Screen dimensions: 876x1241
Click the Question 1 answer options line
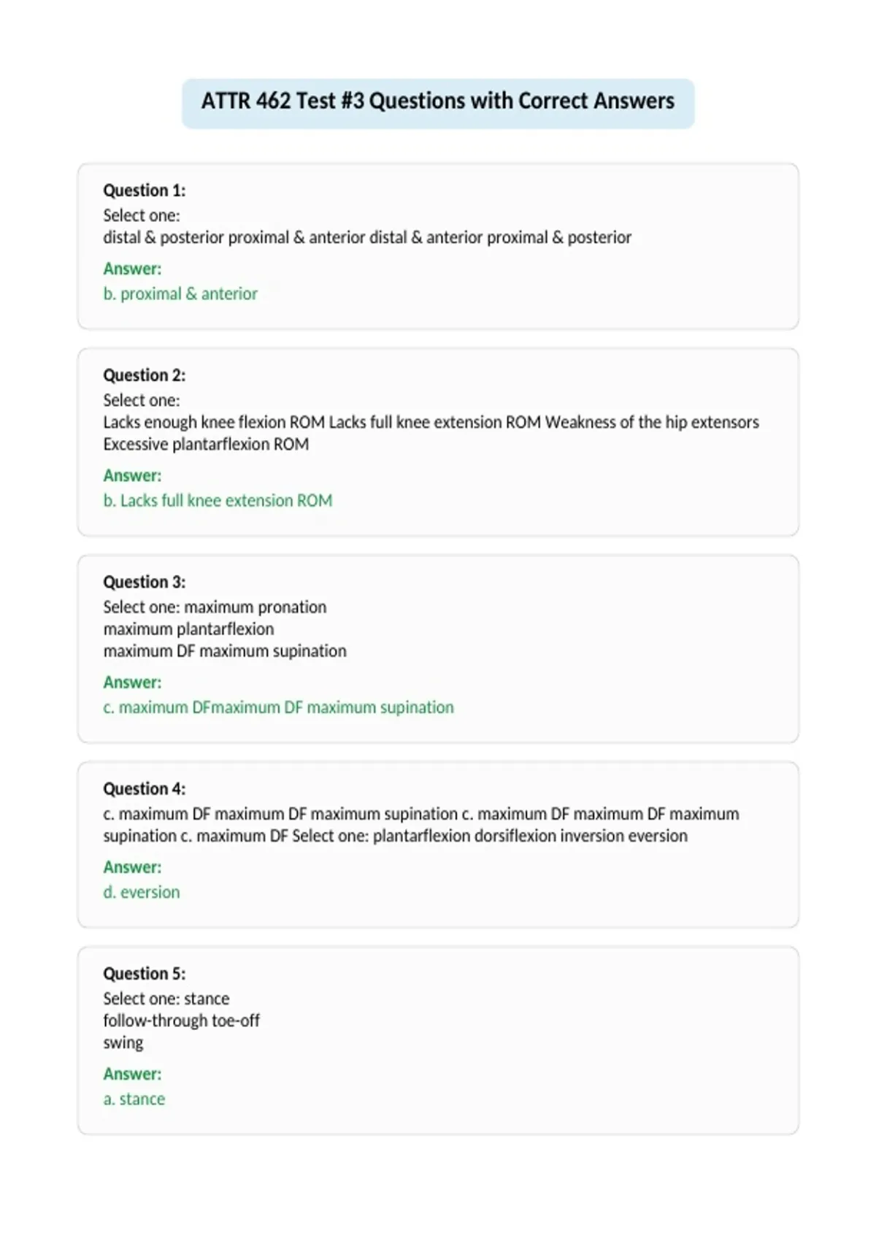pyautogui.click(x=367, y=238)
